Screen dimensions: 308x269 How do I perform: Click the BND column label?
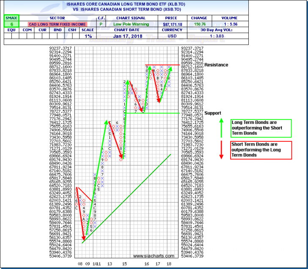coord(58,30)
